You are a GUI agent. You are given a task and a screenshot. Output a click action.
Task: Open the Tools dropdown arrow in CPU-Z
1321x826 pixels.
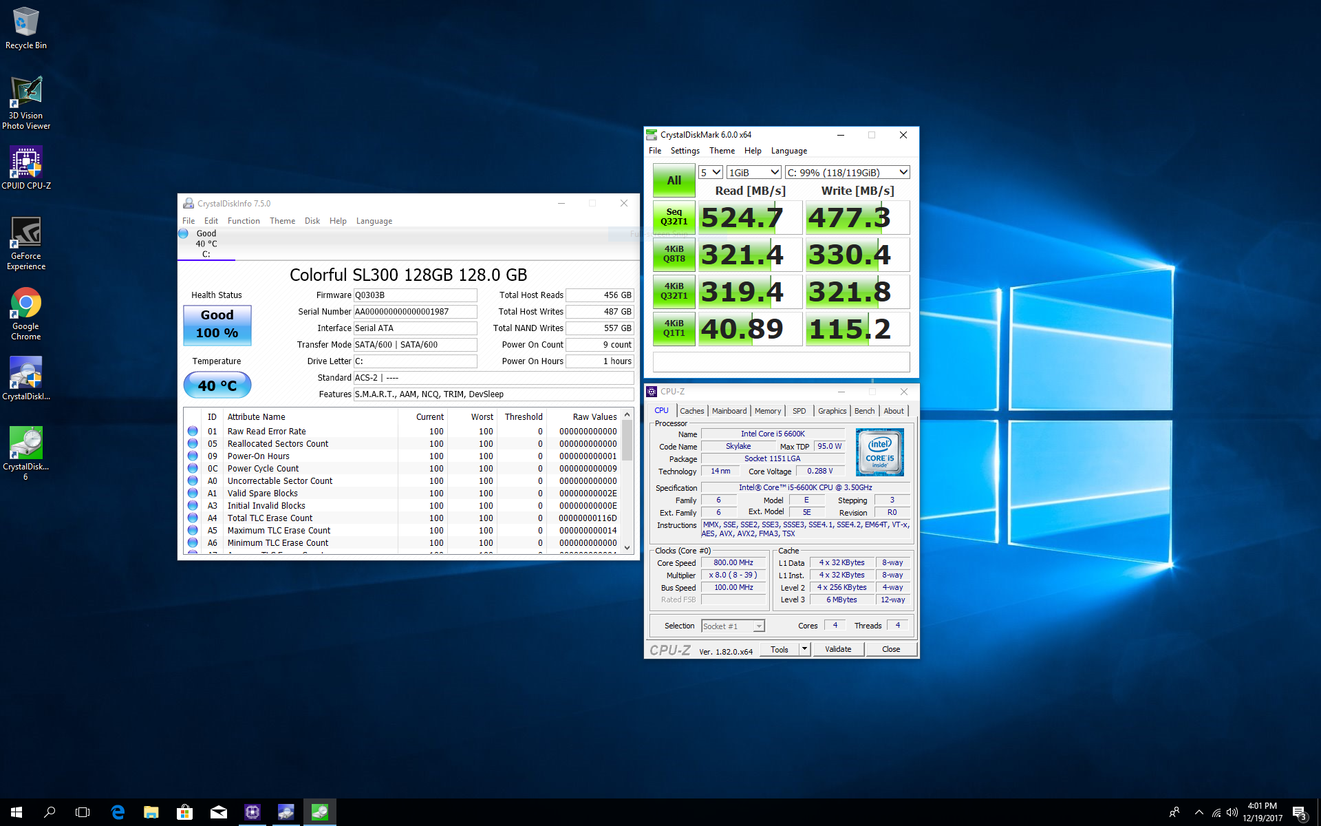pyautogui.click(x=804, y=649)
